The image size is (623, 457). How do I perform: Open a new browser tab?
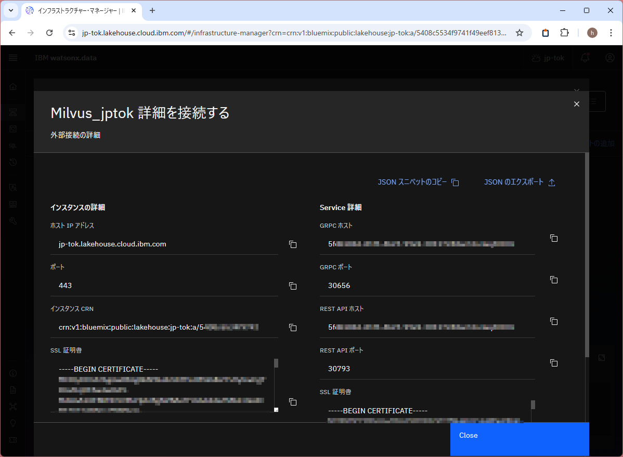(x=152, y=11)
